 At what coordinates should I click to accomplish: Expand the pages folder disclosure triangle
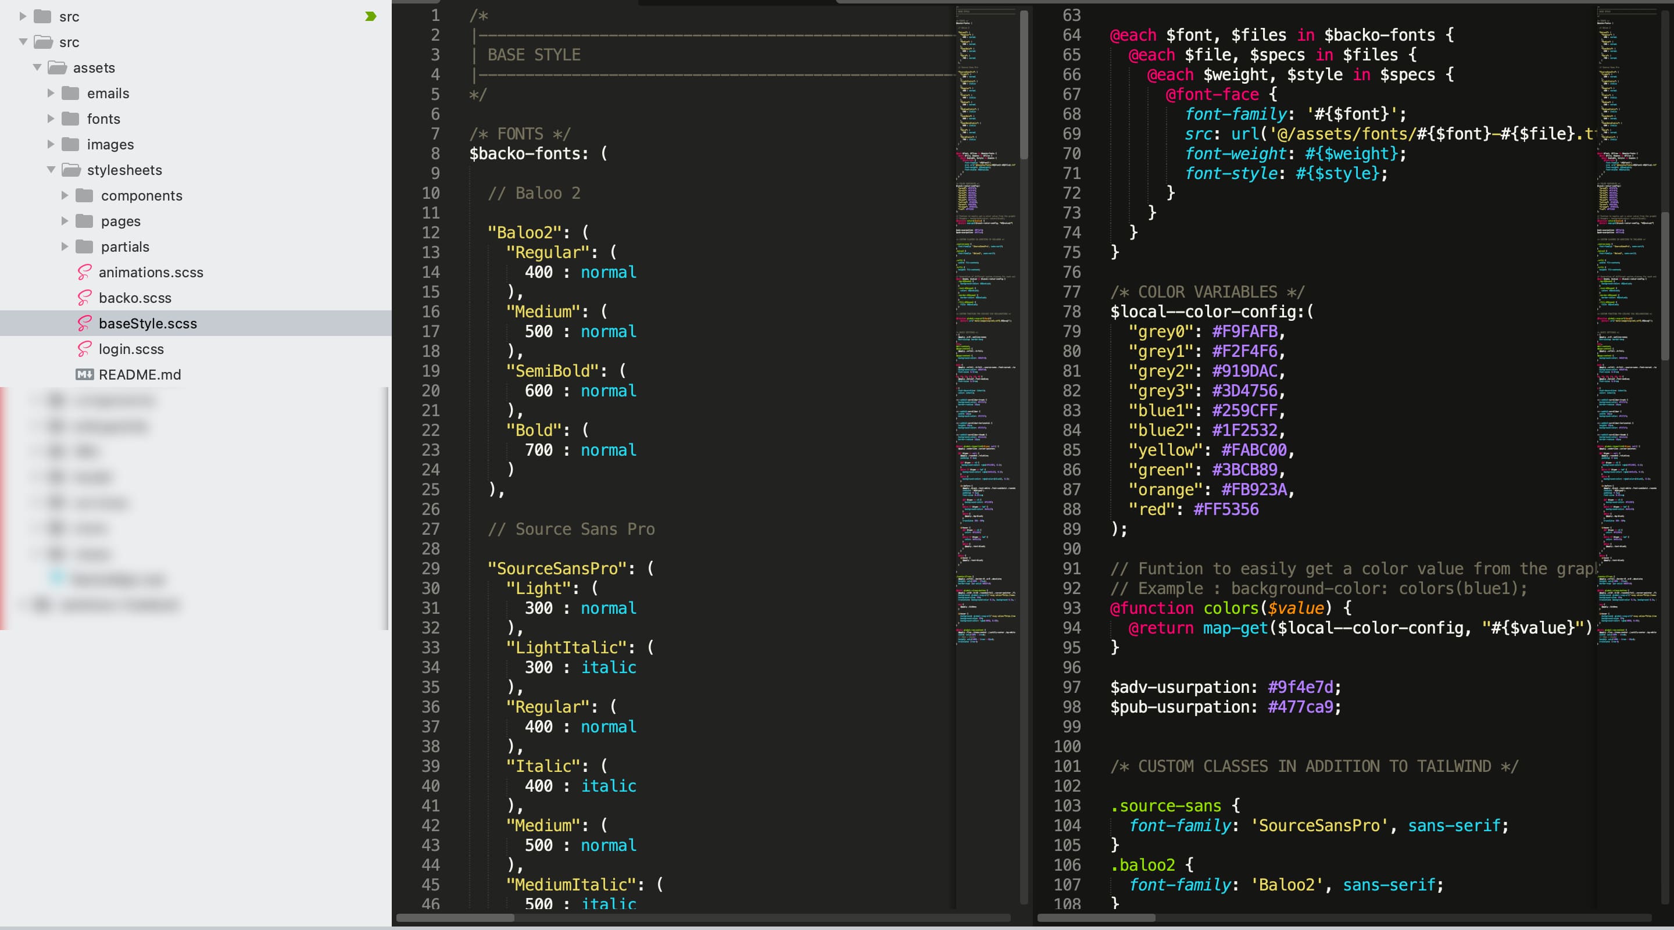65,221
